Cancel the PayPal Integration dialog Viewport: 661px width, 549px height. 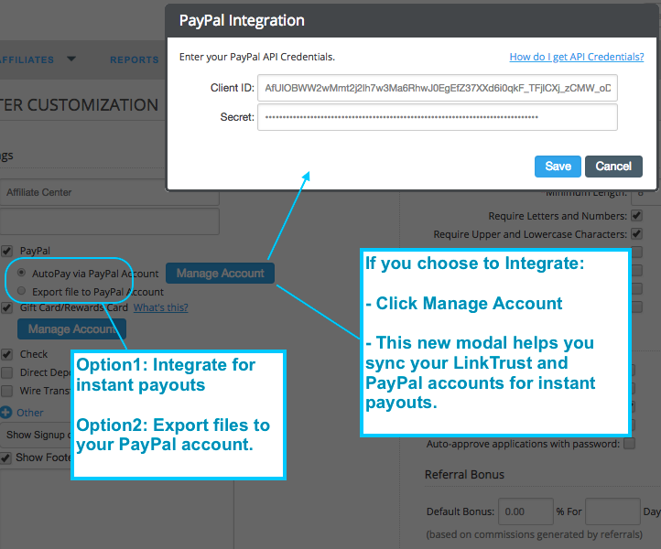click(613, 167)
